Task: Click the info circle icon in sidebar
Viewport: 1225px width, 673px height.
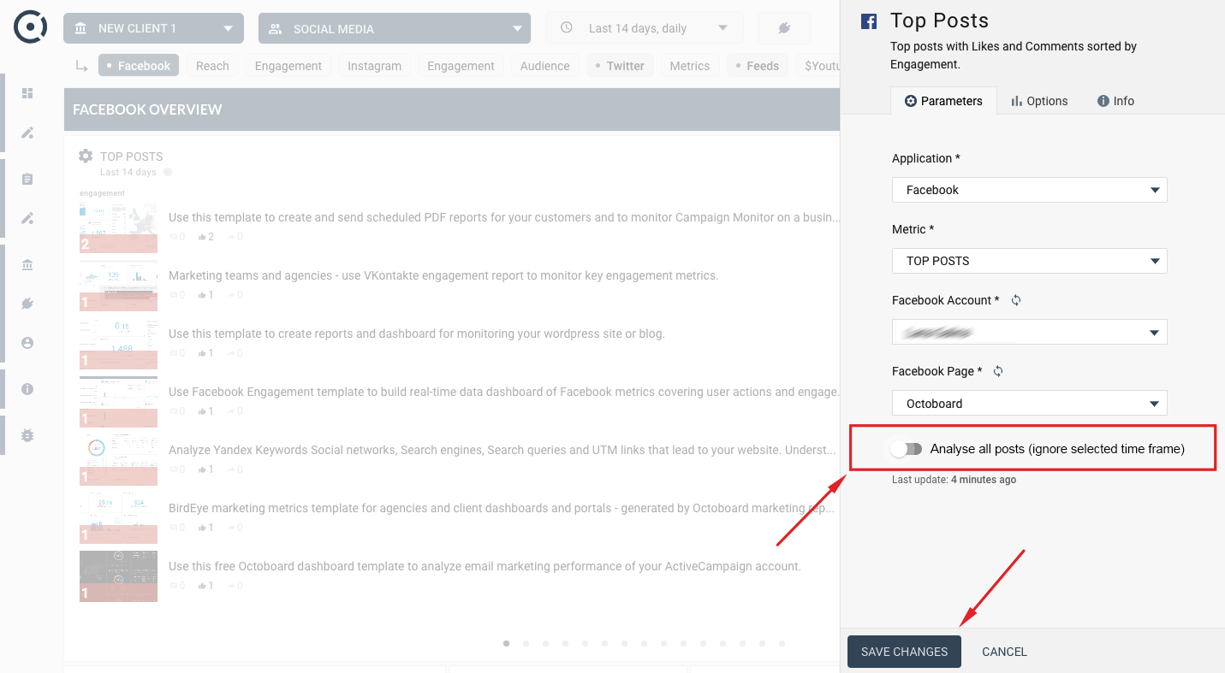Action: point(27,389)
